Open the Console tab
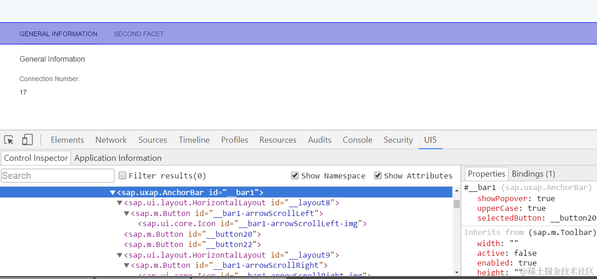Image resolution: width=597 pixels, height=279 pixels. 357,140
